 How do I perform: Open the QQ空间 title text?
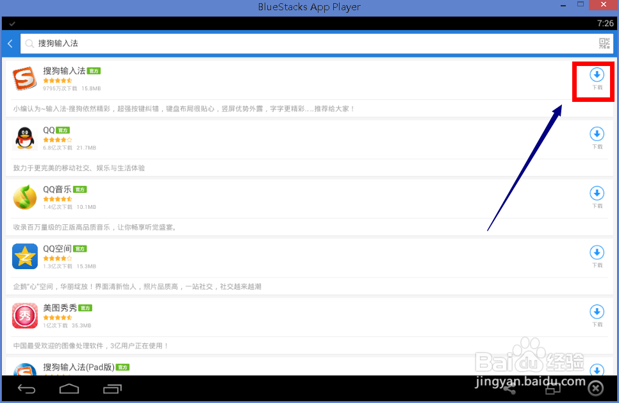(x=57, y=249)
